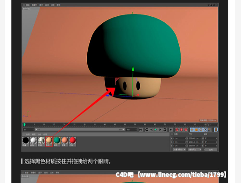Go to the end of the animation
241x183 pixels.
click(x=171, y=130)
